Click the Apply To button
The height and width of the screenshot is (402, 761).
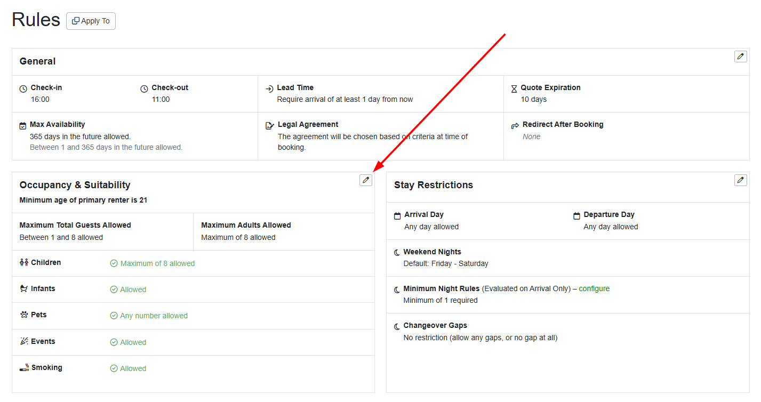click(x=91, y=21)
